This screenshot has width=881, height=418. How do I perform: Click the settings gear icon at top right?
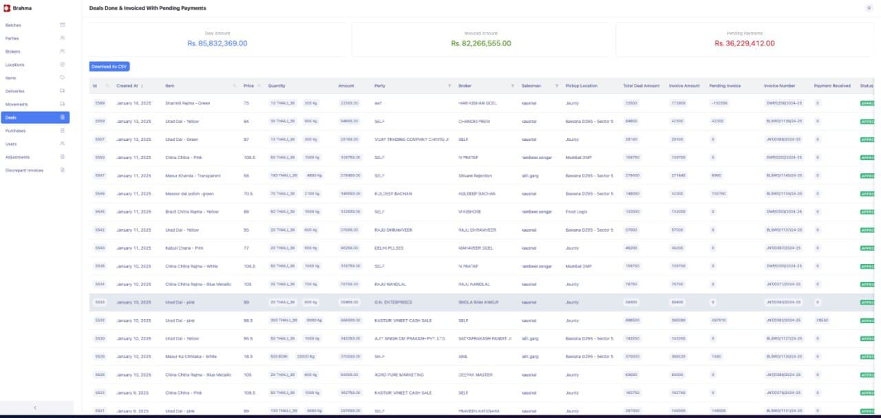pos(869,7)
